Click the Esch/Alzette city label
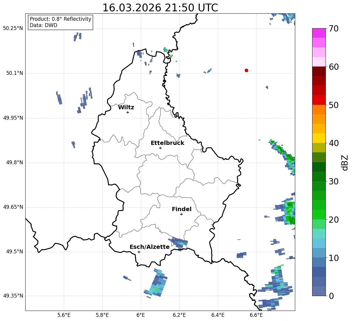 150,247
